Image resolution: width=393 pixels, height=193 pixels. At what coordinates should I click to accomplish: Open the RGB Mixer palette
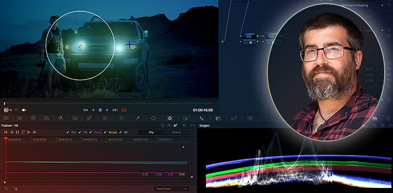[x=60, y=118]
